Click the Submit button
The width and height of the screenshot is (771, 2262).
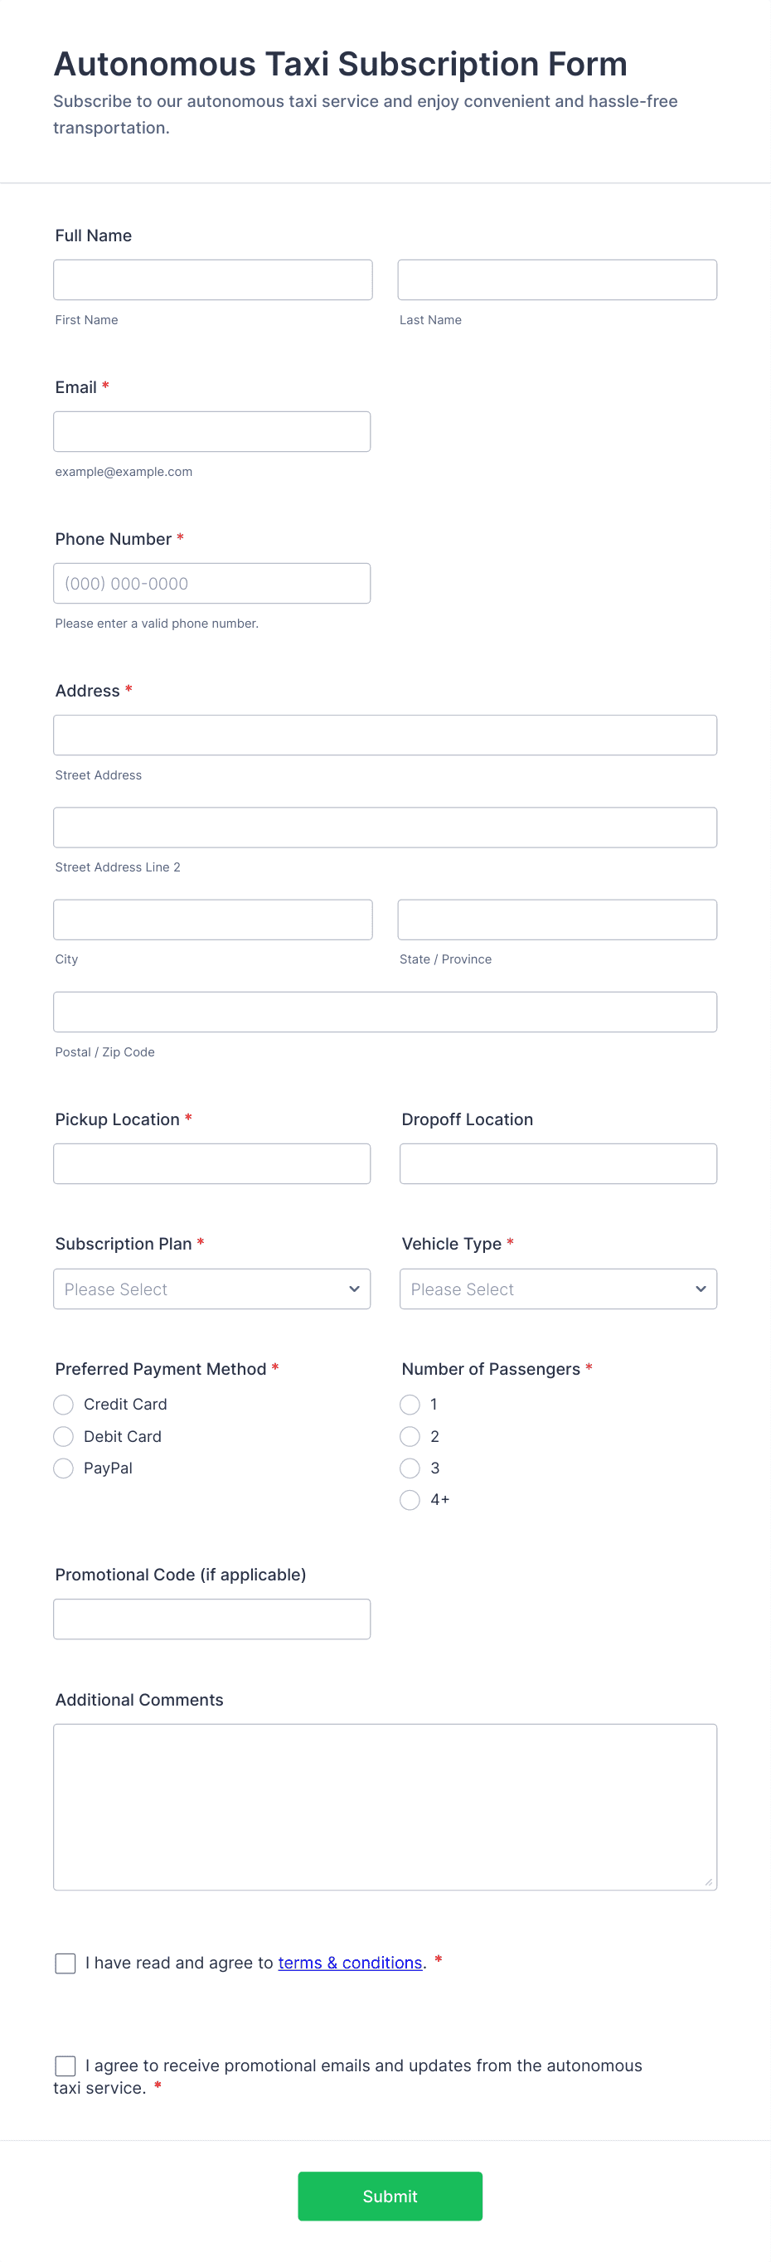[x=389, y=2196]
